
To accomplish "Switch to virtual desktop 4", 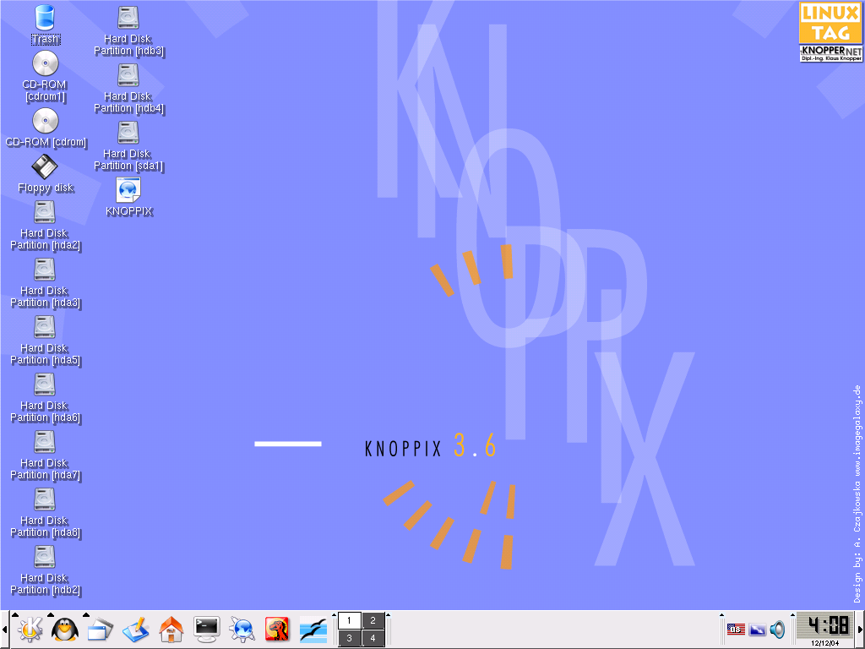I will [x=373, y=638].
